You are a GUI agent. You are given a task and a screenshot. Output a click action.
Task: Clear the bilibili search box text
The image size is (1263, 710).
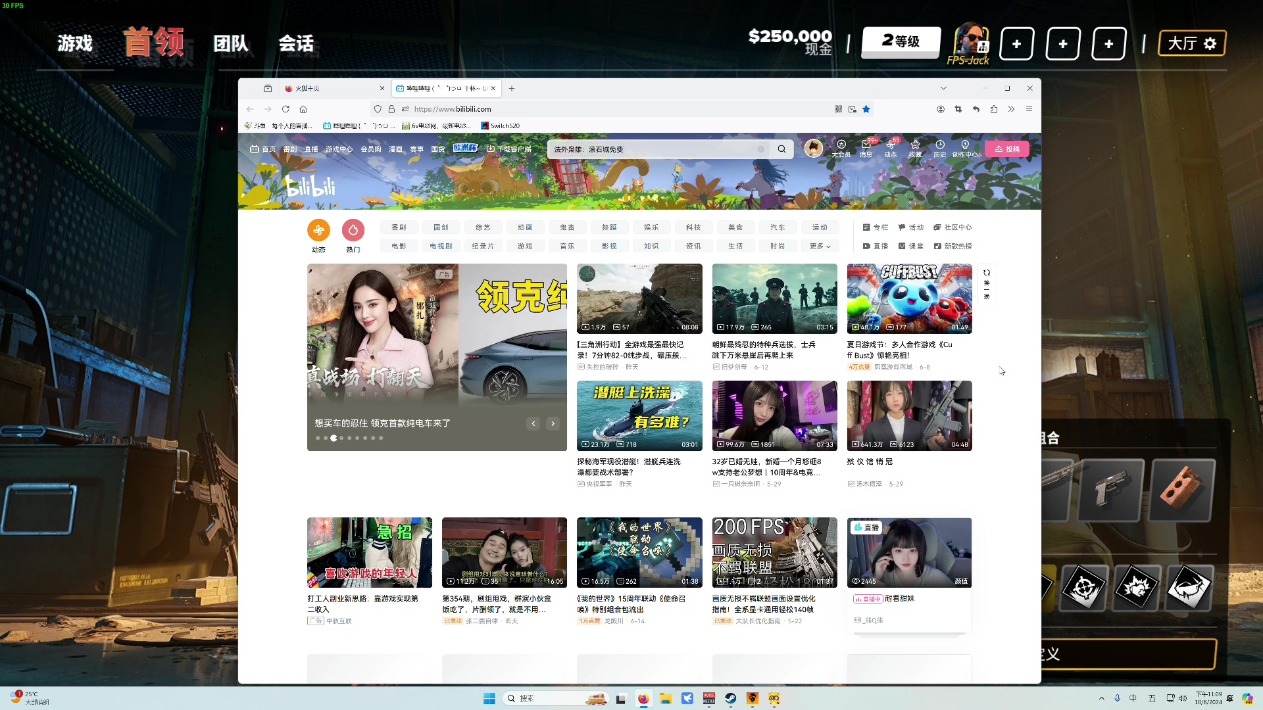tap(761, 149)
